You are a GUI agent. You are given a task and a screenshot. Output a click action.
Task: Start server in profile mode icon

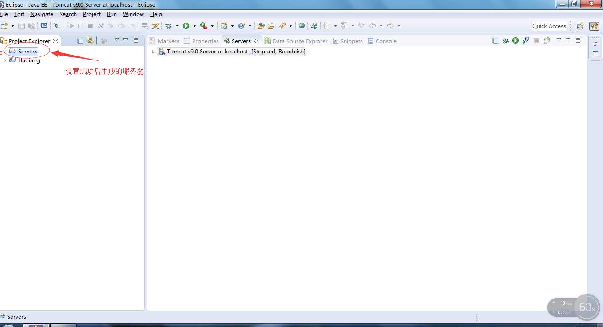click(526, 40)
